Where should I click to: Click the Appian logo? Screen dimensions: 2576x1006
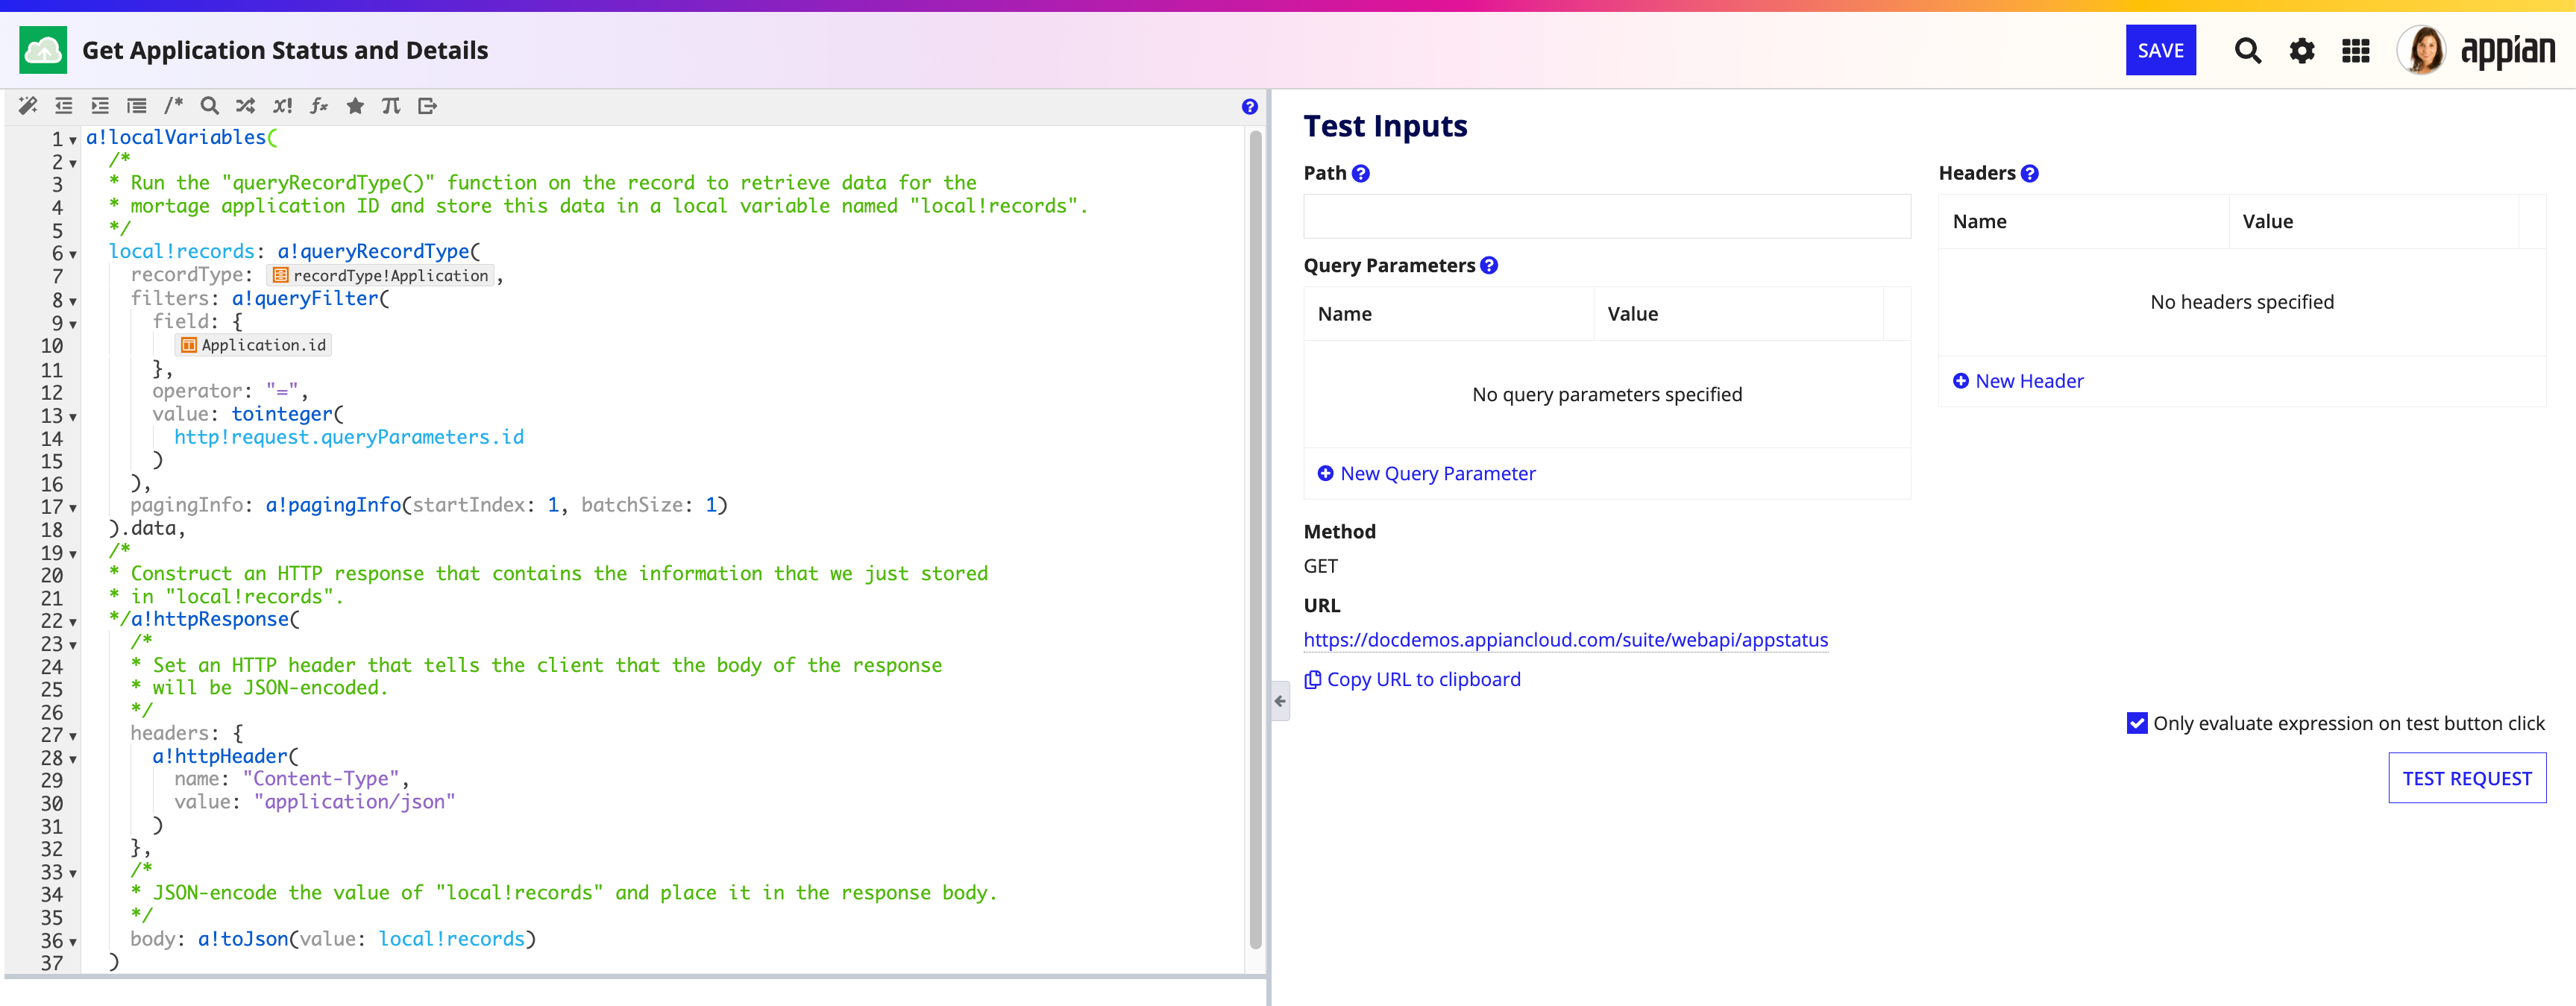2507,51
